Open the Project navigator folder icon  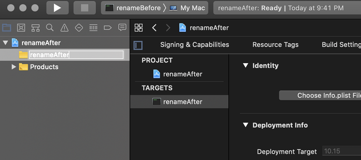pyautogui.click(x=7, y=28)
